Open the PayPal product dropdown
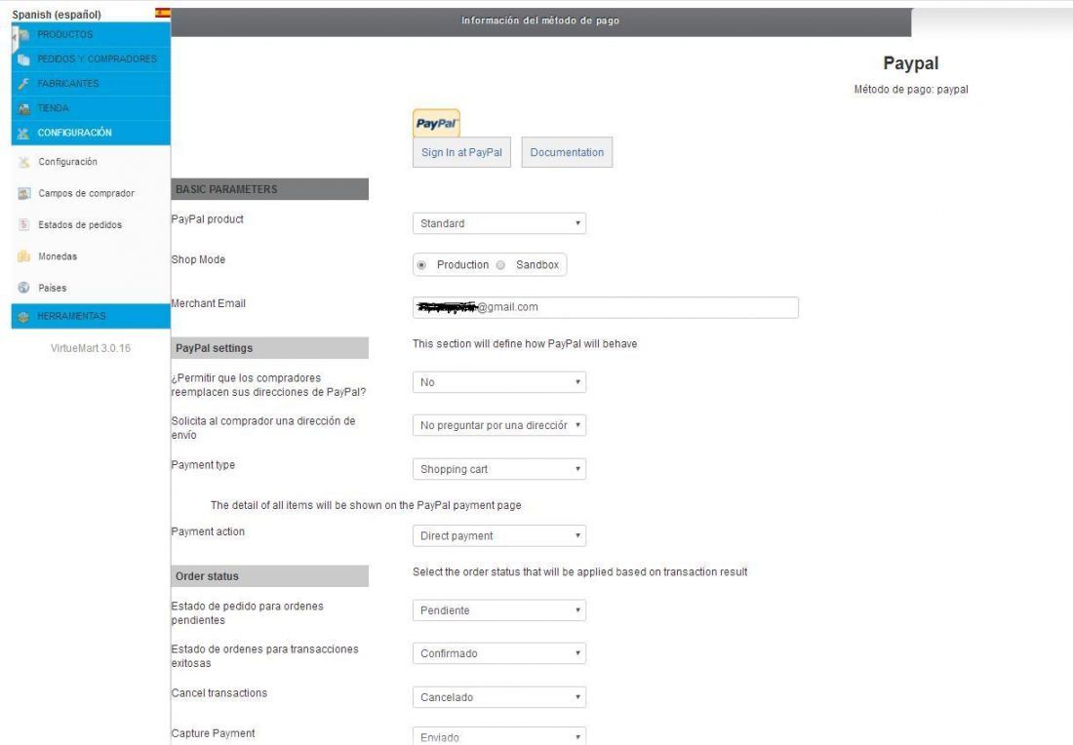1073x745 pixels. 498,223
